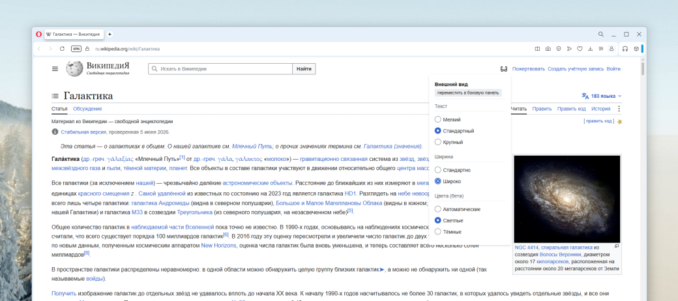This screenshot has height=301, width=678.
Task: Open the Opera main menu logo
Action: [38, 34]
